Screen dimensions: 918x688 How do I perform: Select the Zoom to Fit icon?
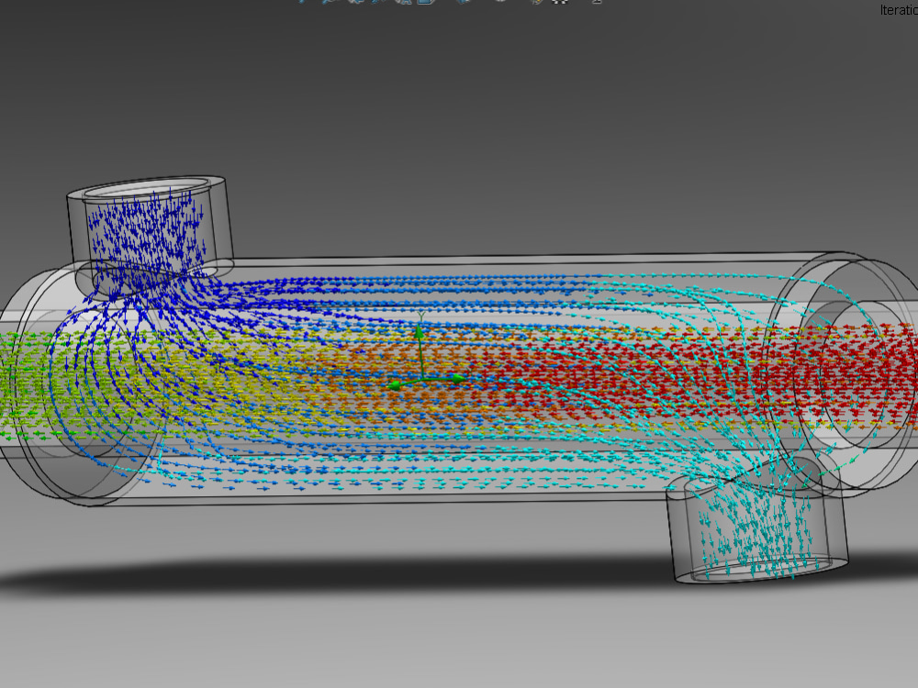(300, 4)
